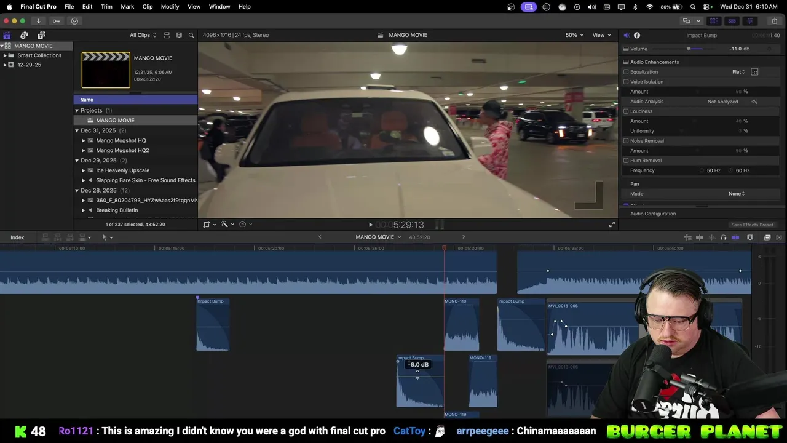Open the All Clips filter dropdown

click(x=143, y=35)
